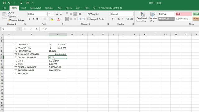Open the File tab
The width and height of the screenshot is (199, 112).
pos(4,8)
